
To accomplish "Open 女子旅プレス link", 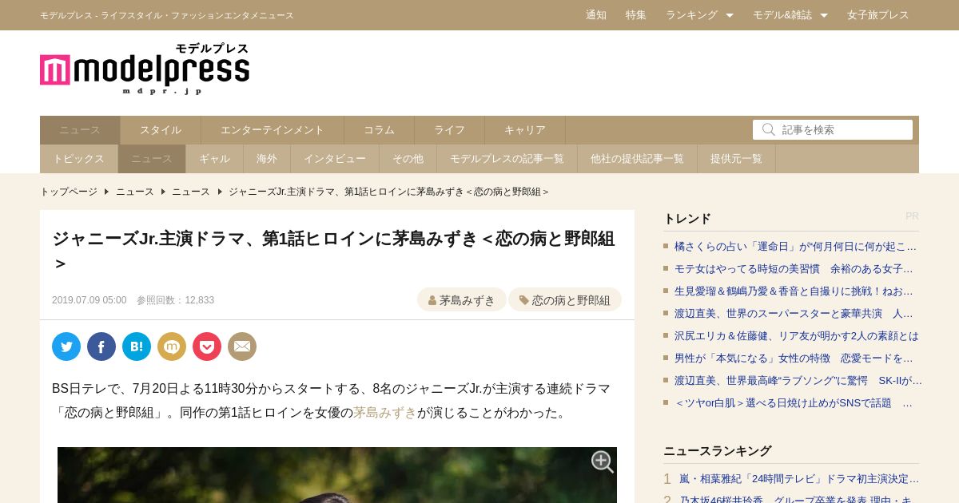I will (878, 15).
